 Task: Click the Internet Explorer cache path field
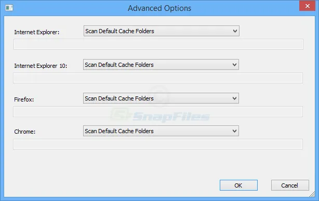tap(158, 44)
